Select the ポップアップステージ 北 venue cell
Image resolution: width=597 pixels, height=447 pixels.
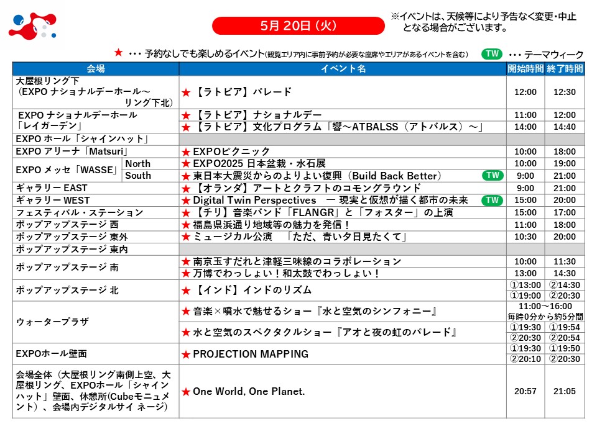coord(96,291)
